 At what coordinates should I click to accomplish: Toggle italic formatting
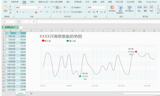click(20, 12)
